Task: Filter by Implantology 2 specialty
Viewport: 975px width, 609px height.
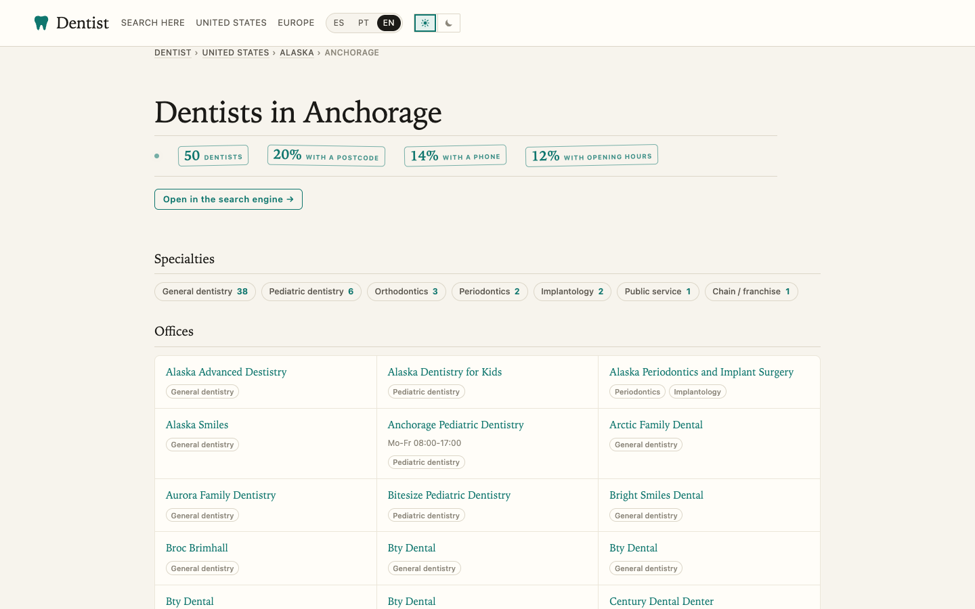Action: [x=572, y=292]
